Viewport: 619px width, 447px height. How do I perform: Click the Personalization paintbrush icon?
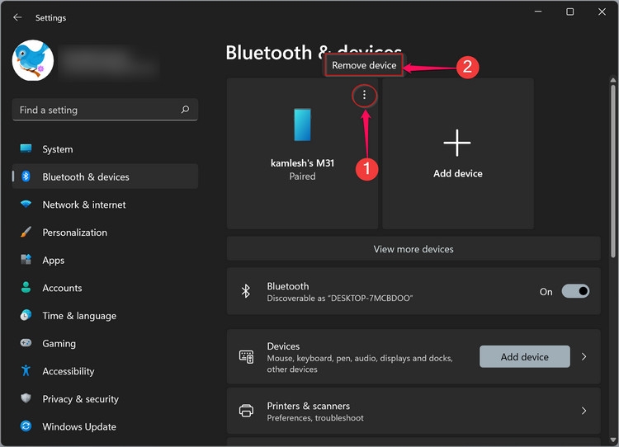pos(26,232)
